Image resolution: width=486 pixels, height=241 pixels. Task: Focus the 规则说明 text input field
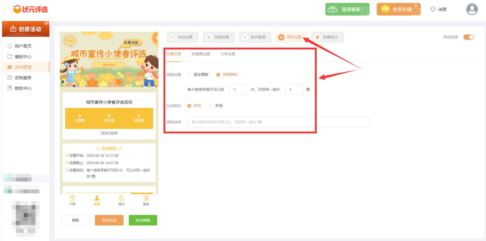278,122
